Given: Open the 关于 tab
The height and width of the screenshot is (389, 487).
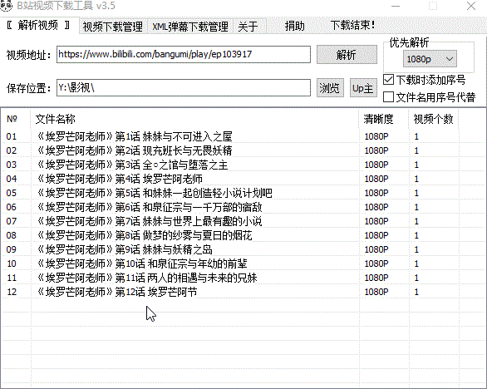Looking at the screenshot, I should 248,27.
